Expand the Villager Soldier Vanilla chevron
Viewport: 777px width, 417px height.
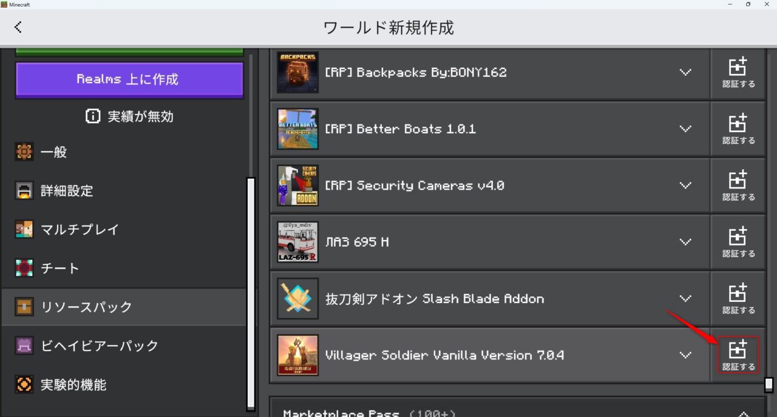point(685,355)
